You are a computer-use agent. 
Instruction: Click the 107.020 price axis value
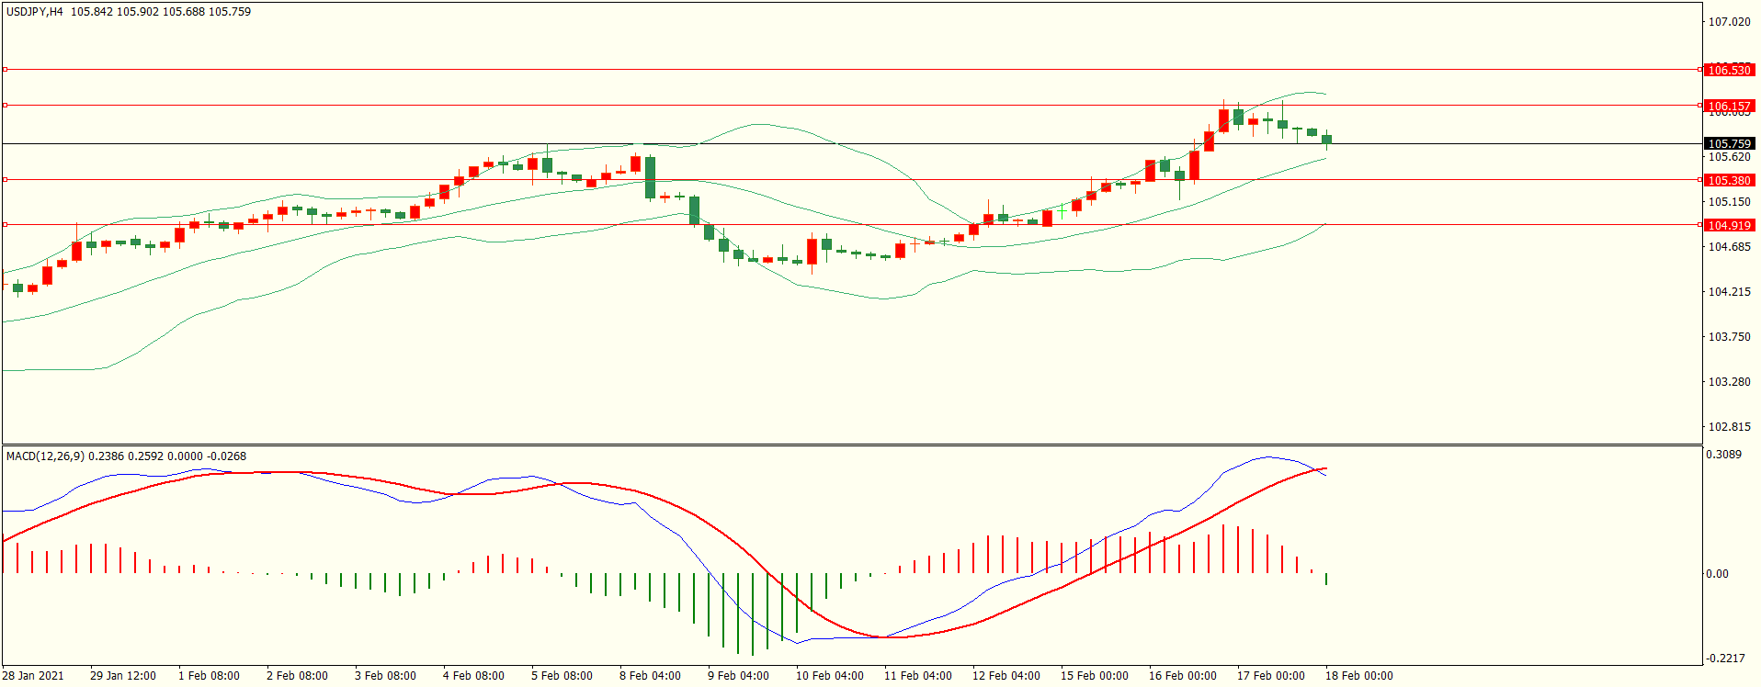tap(1728, 22)
